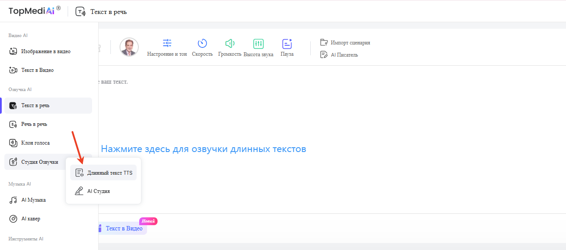
Task: Click the Импорт сценария folder icon
Action: tap(324, 42)
